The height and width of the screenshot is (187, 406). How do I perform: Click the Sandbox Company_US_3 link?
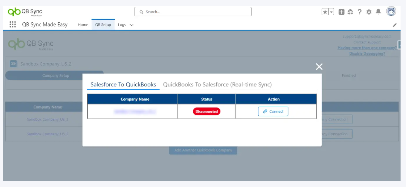(x=48, y=119)
